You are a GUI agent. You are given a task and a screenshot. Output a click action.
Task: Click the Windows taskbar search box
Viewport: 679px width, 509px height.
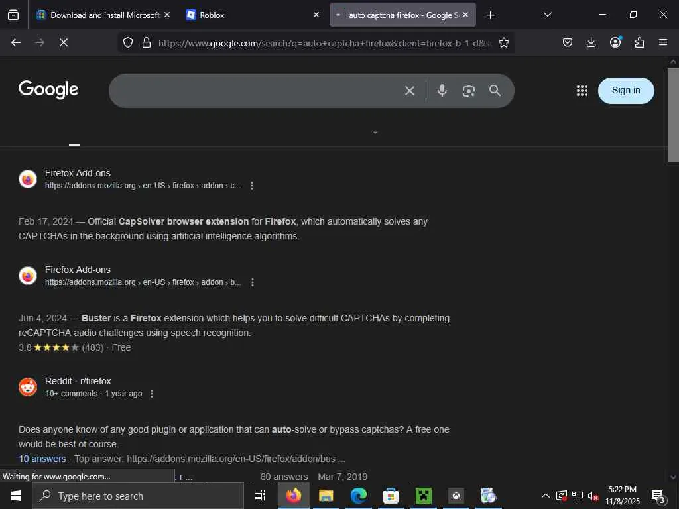click(138, 496)
